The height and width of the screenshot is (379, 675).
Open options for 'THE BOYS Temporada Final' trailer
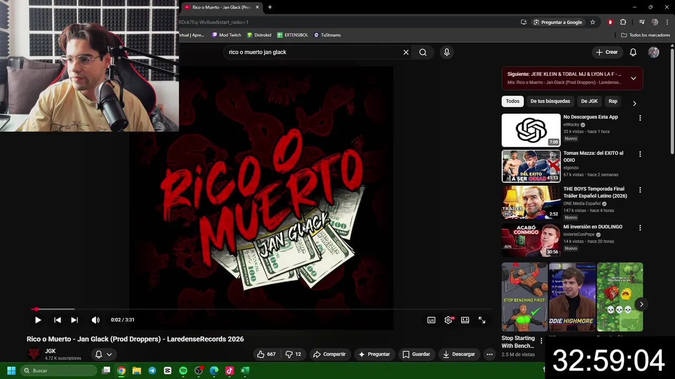pyautogui.click(x=640, y=190)
